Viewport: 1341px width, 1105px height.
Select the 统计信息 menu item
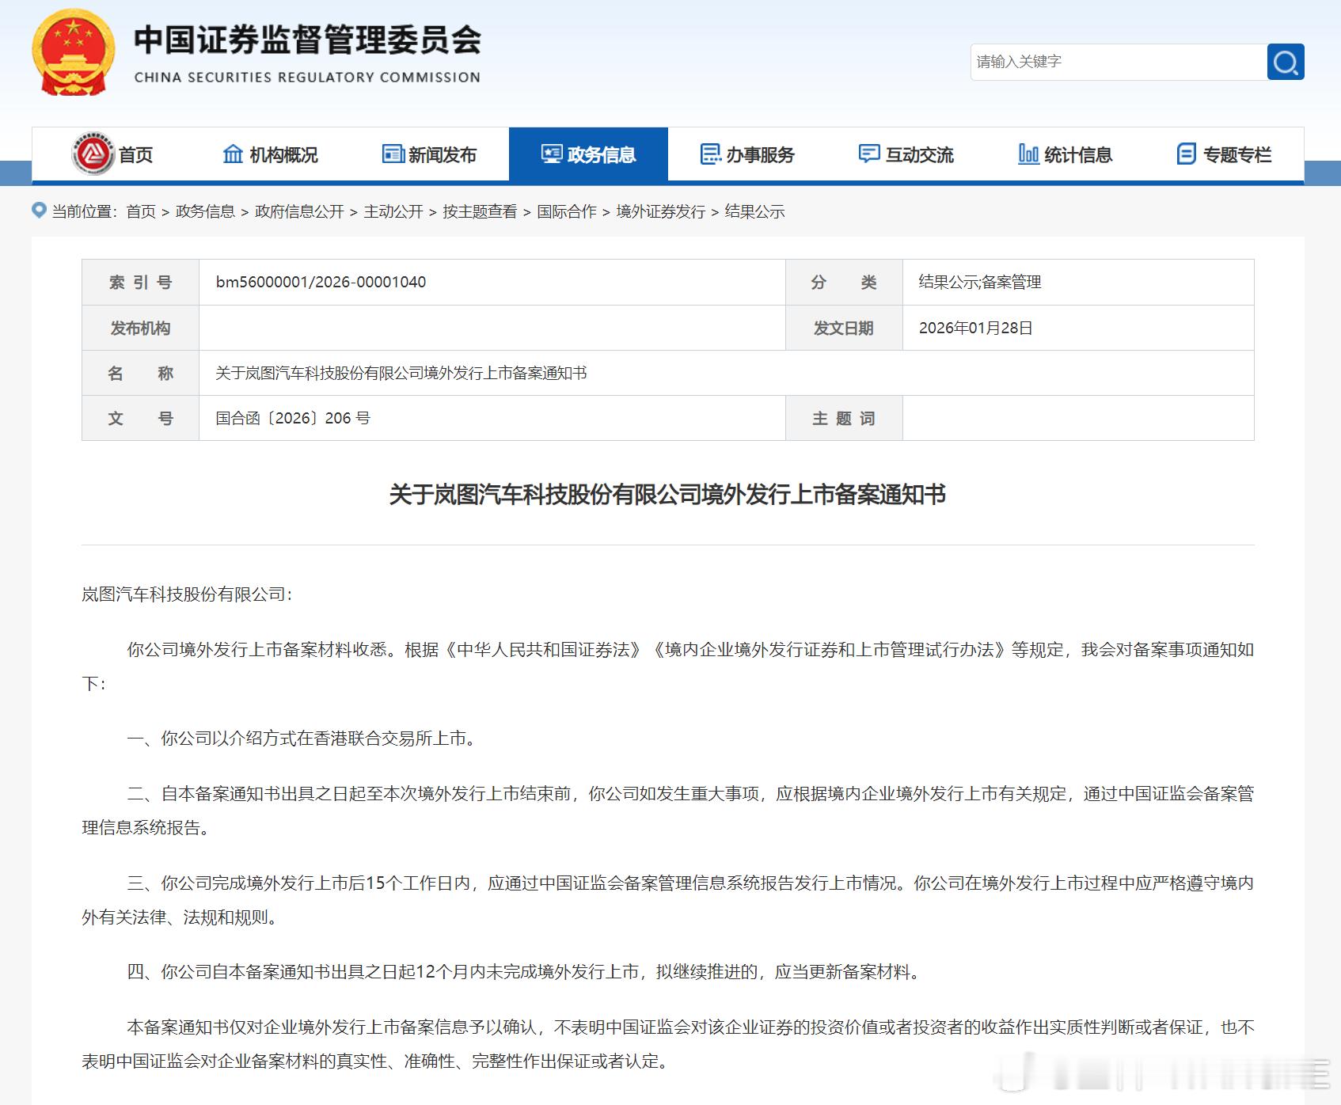1065,154
